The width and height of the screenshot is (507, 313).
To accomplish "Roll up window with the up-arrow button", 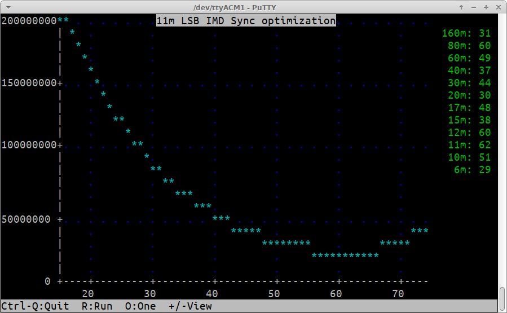I will (x=461, y=7).
